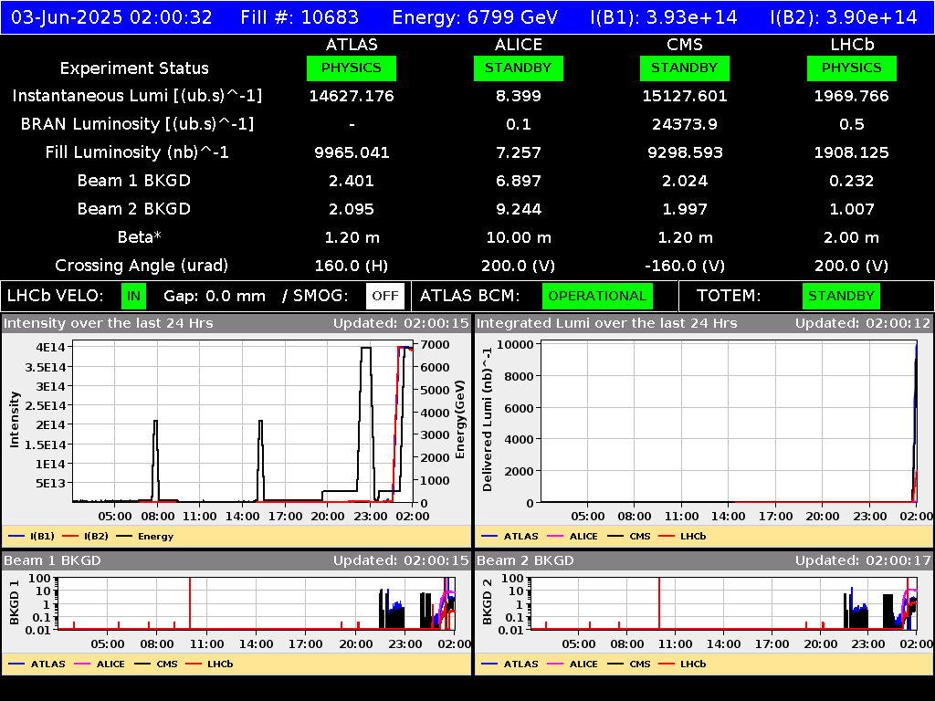
Task: Click the I(B2) 3.90e+14 value
Action: [x=843, y=16]
